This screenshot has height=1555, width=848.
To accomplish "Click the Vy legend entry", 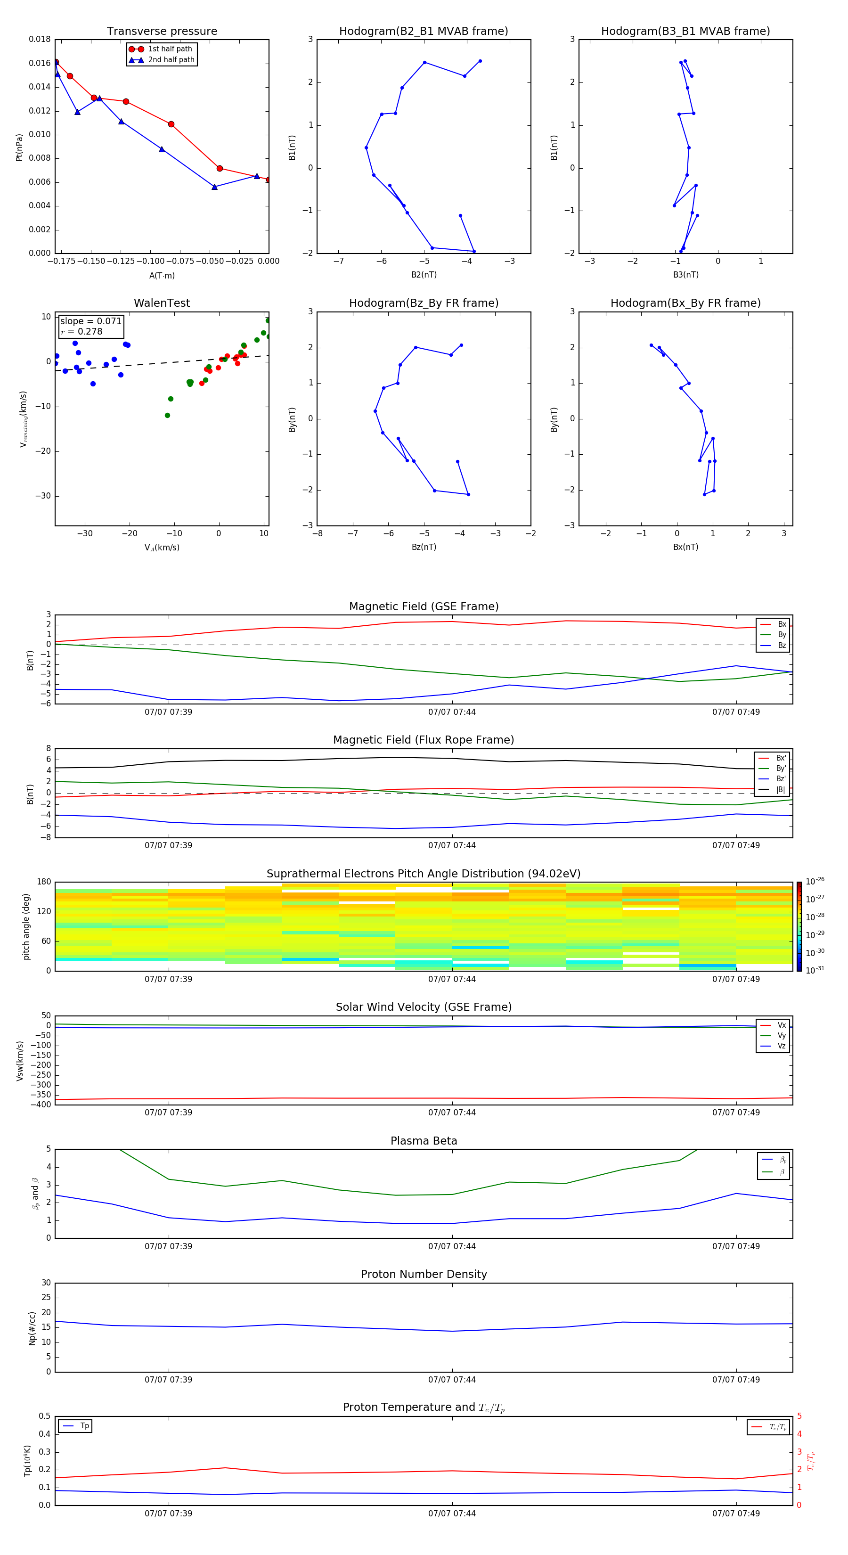I will [x=773, y=1035].
